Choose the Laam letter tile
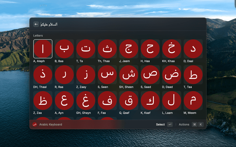Image resolution: width=236 pixels, height=147 pixels. tap(172, 101)
